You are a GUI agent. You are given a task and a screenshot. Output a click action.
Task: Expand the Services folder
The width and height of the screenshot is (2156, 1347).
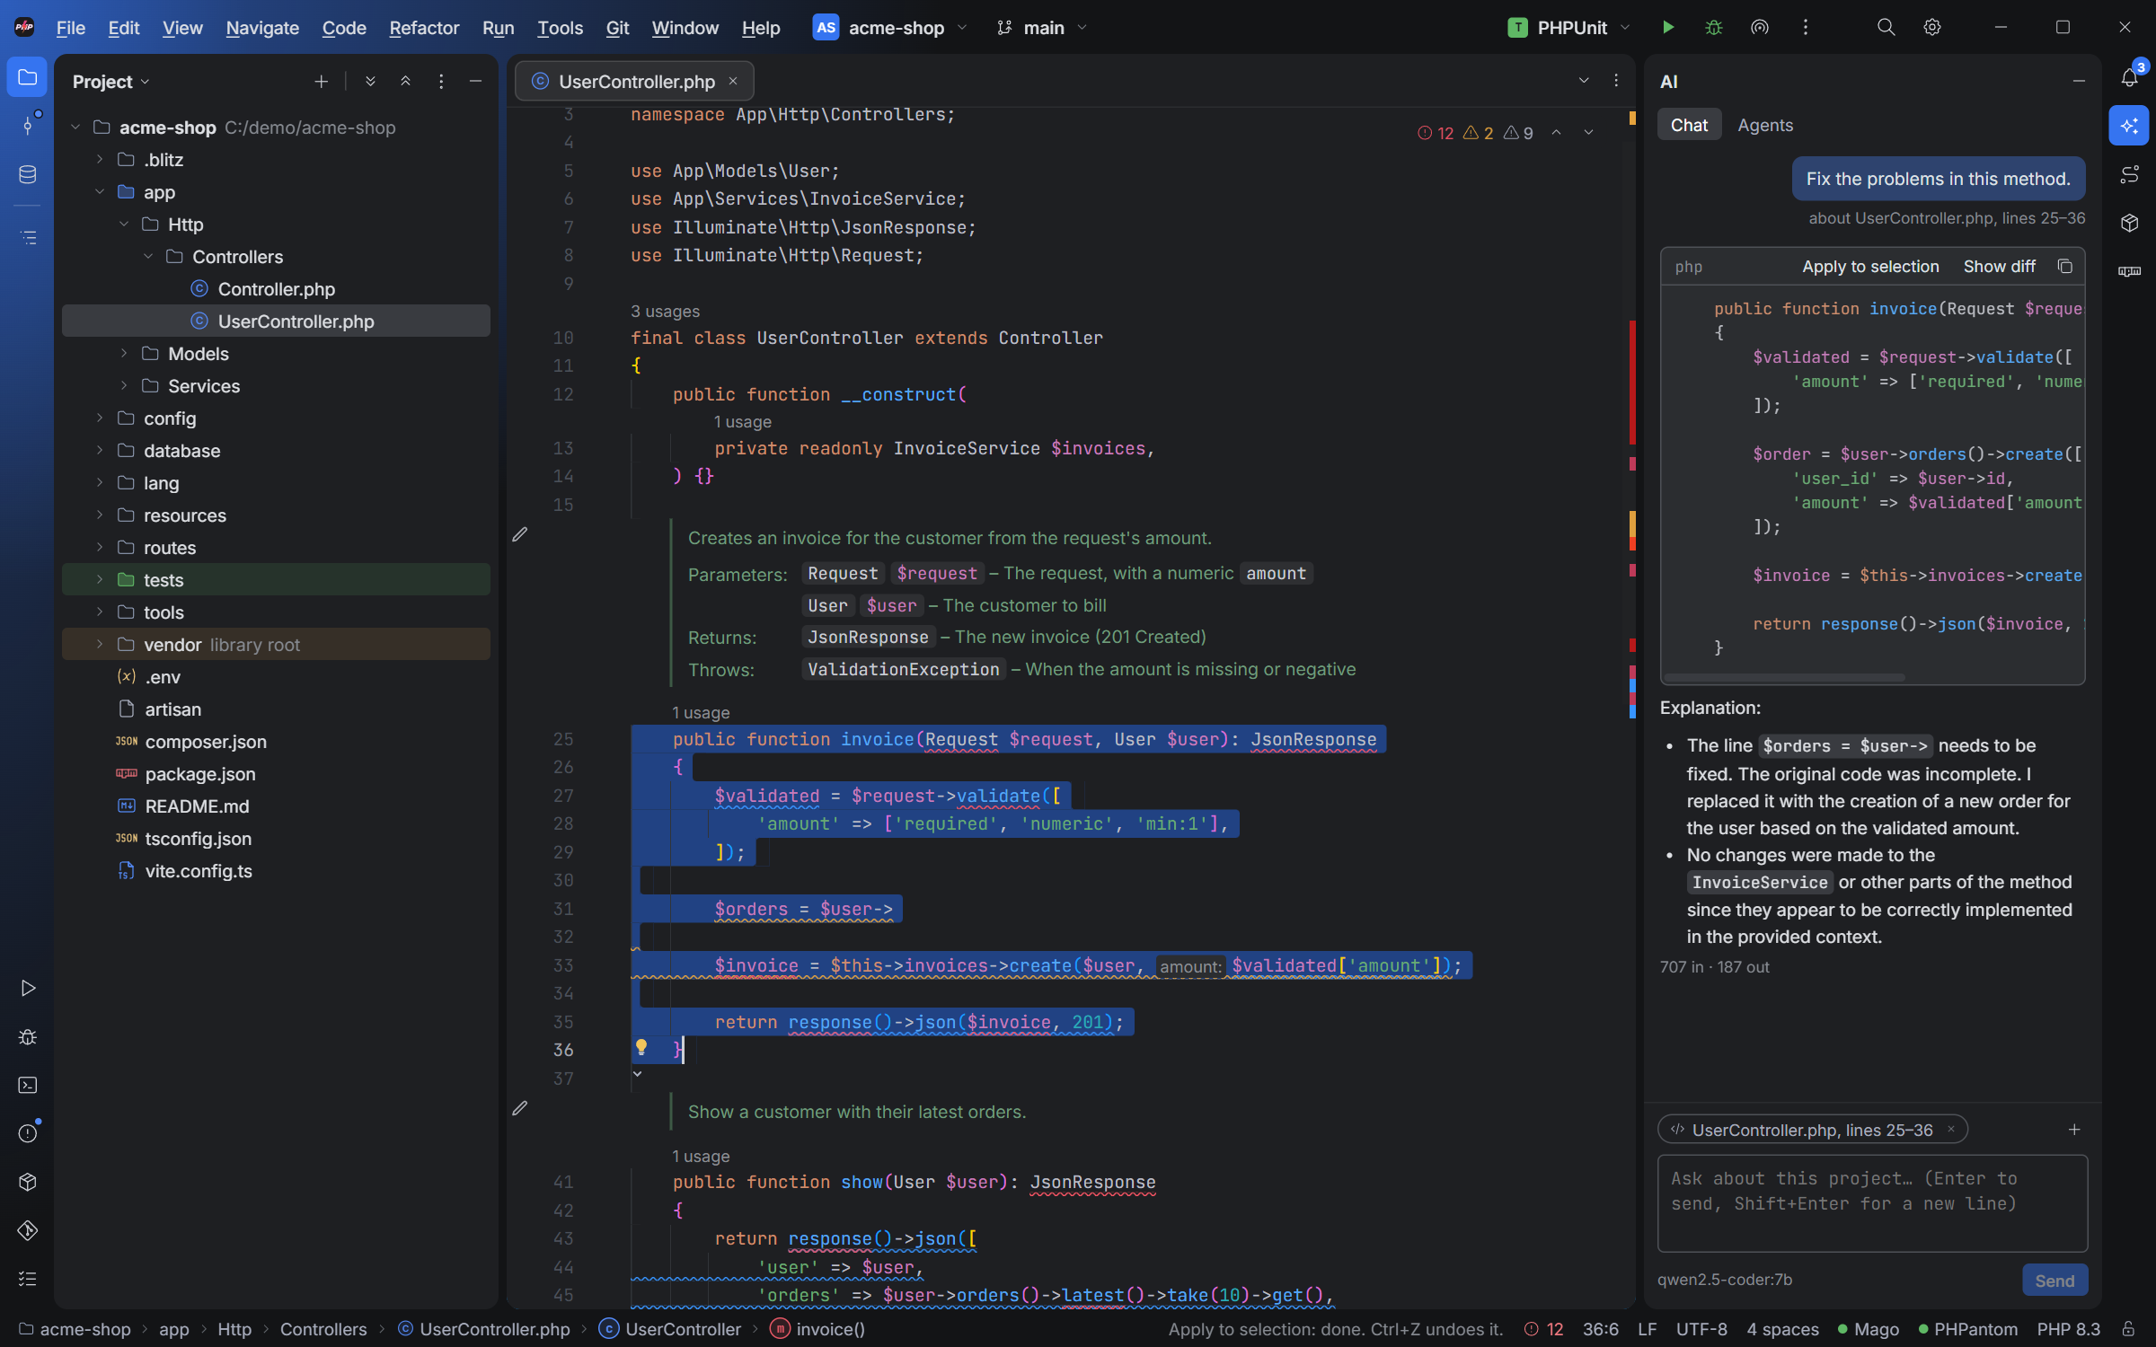point(124,386)
